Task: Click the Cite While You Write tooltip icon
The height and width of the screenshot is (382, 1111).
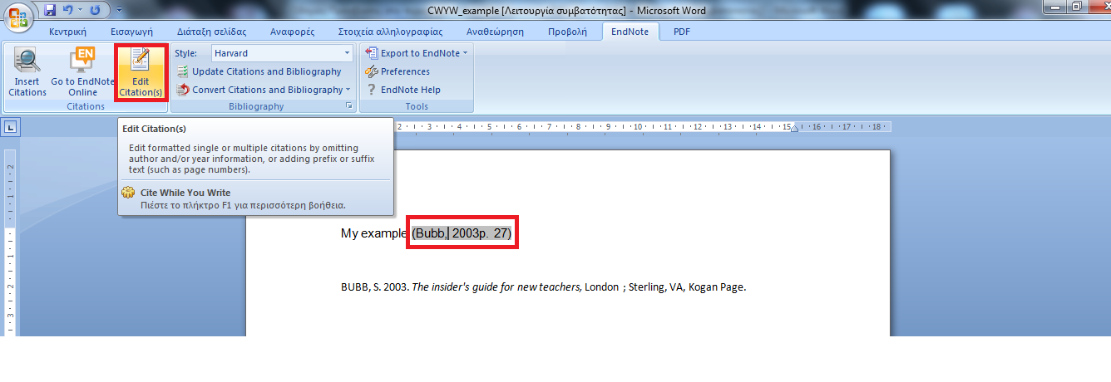Action: pos(127,193)
